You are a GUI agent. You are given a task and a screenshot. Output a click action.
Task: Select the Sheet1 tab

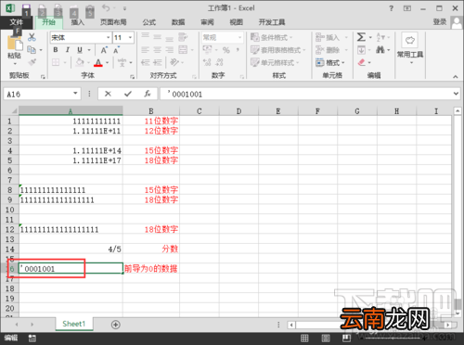click(74, 324)
